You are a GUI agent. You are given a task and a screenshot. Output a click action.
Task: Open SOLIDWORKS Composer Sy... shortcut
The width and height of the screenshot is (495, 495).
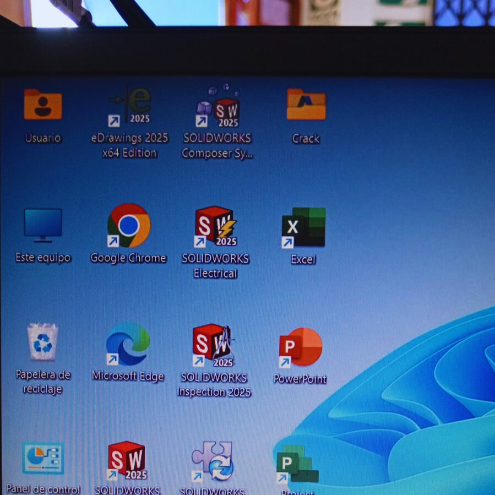(x=218, y=106)
